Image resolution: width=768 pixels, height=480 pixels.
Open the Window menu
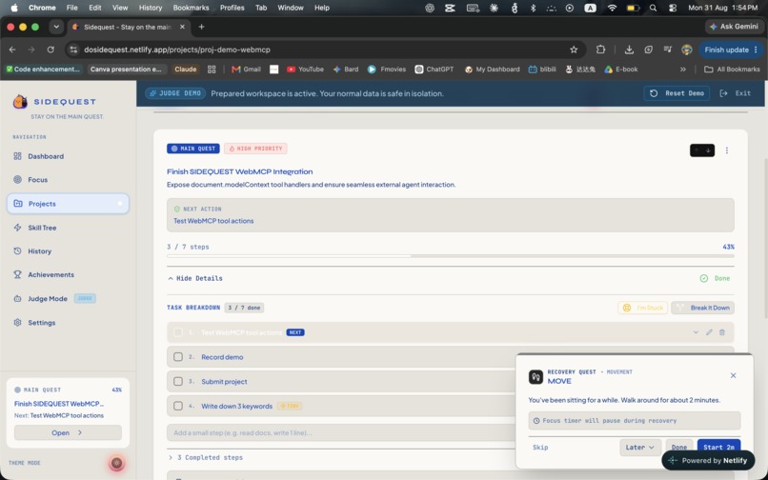pos(291,8)
